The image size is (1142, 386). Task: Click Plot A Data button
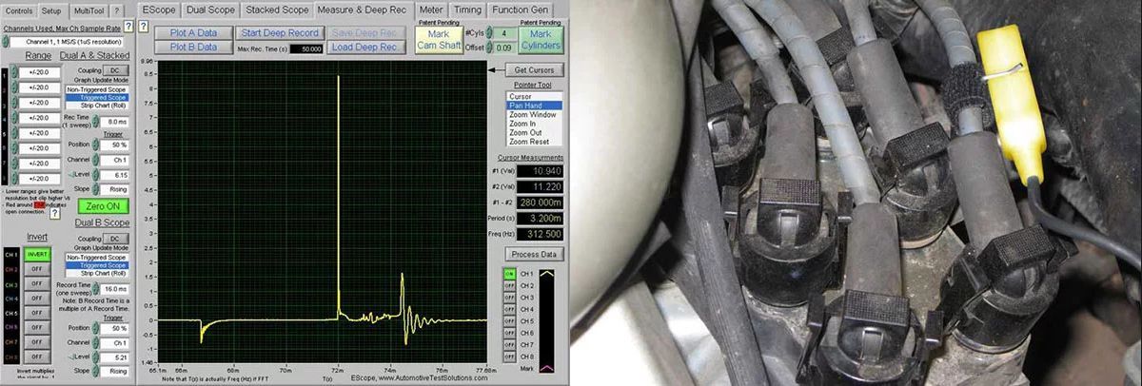[x=193, y=32]
